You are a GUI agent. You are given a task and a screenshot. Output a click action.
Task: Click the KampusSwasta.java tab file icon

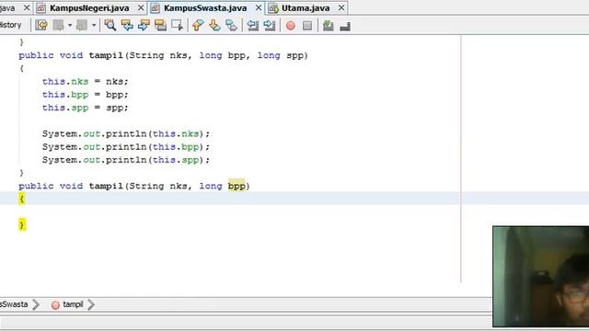tap(156, 8)
